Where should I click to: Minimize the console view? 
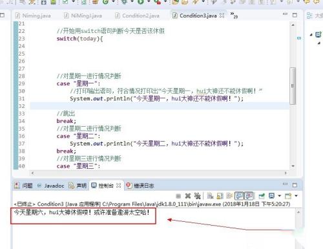[x=285, y=184]
